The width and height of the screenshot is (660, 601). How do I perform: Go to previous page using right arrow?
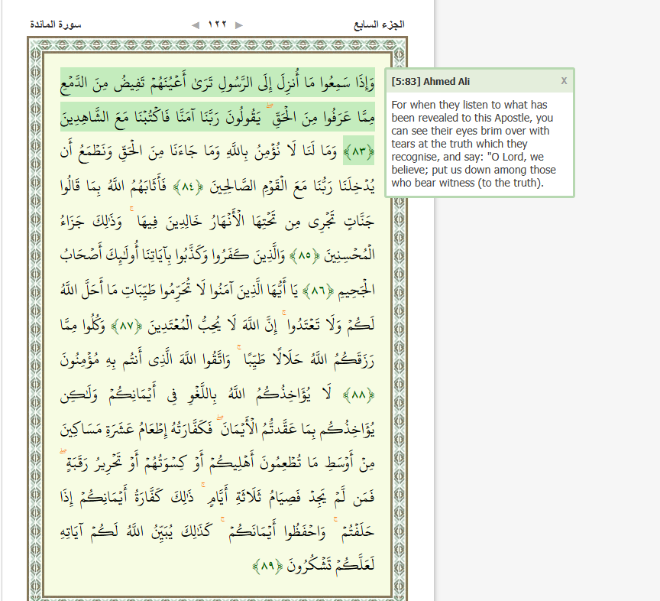[x=239, y=25]
